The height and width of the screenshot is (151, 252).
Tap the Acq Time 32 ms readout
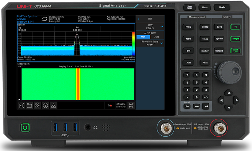[128, 60]
